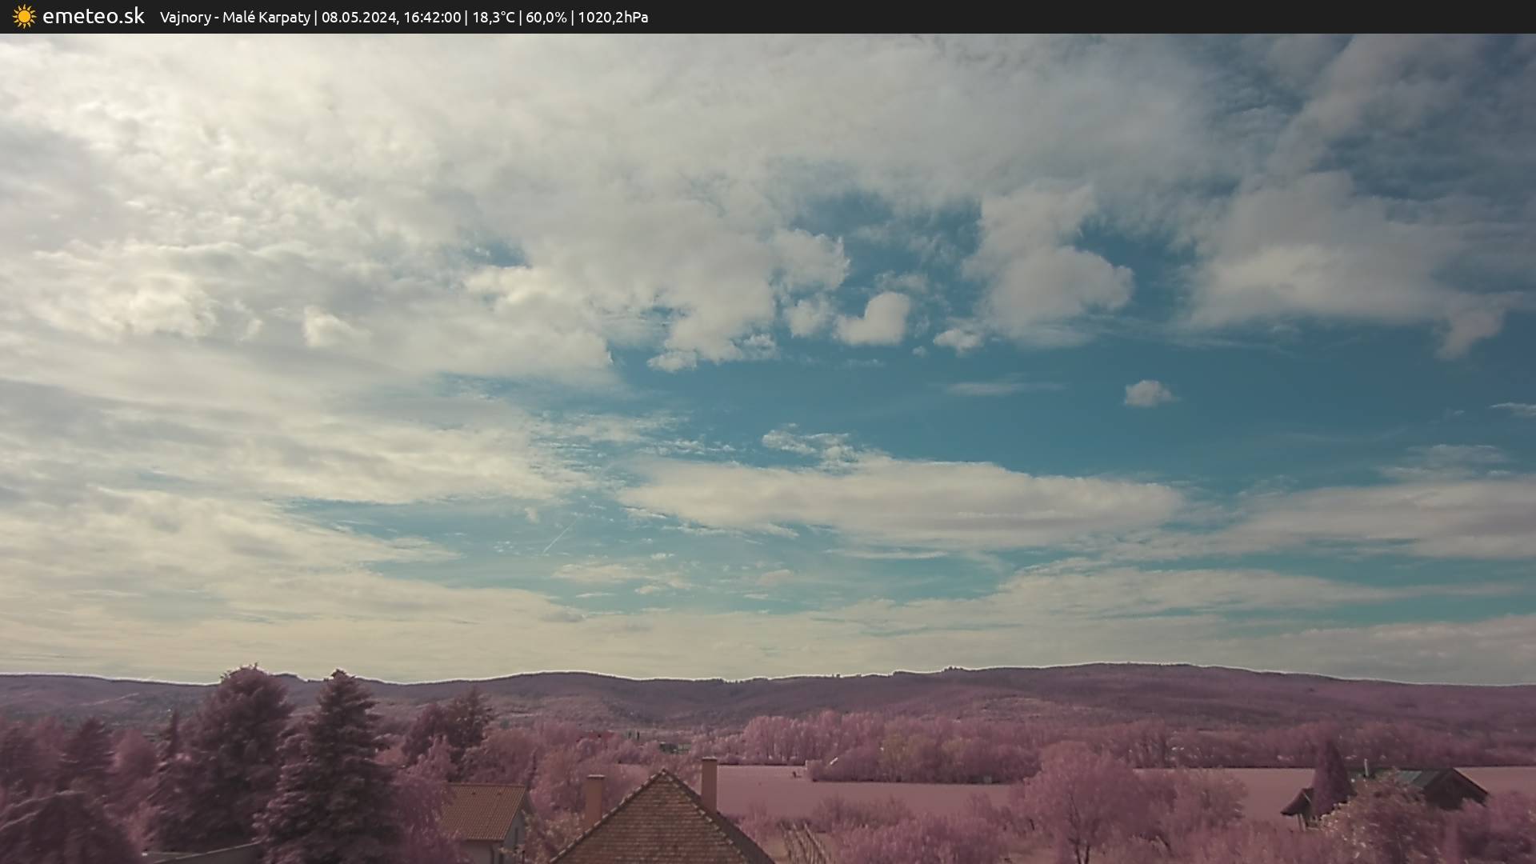Click the 16:42:00 timestamp text

tap(432, 18)
